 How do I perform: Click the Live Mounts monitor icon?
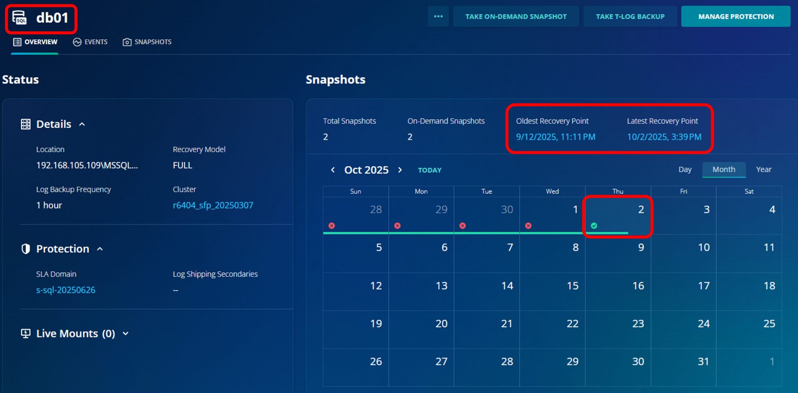coord(26,334)
